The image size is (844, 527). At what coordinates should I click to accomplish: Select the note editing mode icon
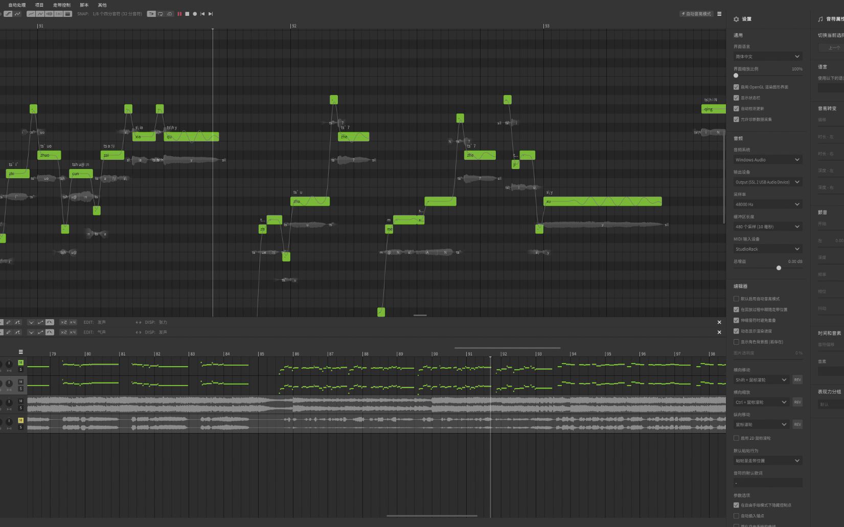[8, 14]
